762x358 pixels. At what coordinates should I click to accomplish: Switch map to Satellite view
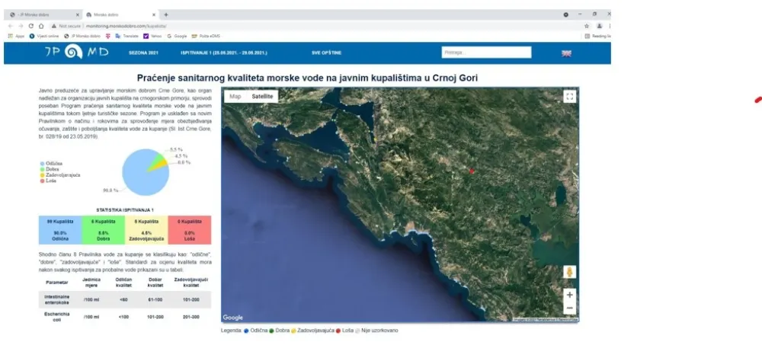click(x=262, y=96)
